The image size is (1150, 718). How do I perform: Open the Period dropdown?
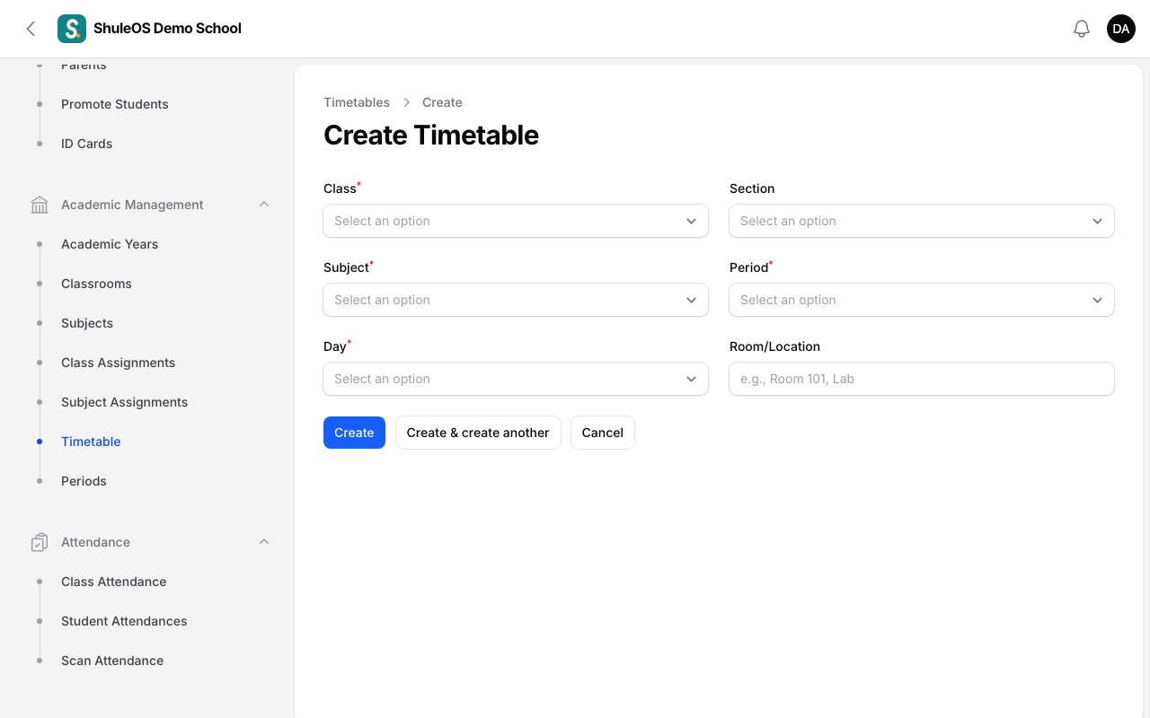tap(922, 300)
